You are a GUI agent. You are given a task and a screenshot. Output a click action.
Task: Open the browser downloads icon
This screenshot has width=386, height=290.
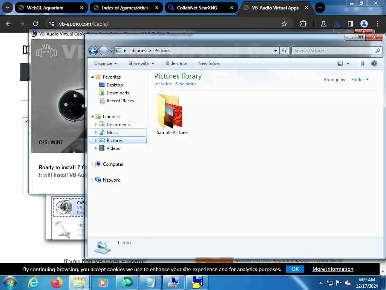(337, 24)
